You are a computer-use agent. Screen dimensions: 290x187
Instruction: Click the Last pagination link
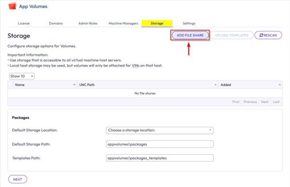(x=276, y=102)
